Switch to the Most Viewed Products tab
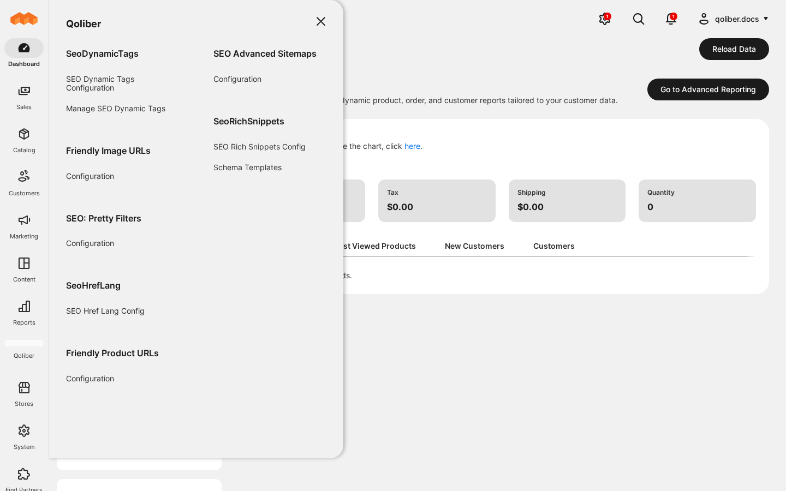 point(380,246)
